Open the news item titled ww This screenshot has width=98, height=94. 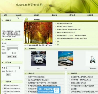coord(58,42)
